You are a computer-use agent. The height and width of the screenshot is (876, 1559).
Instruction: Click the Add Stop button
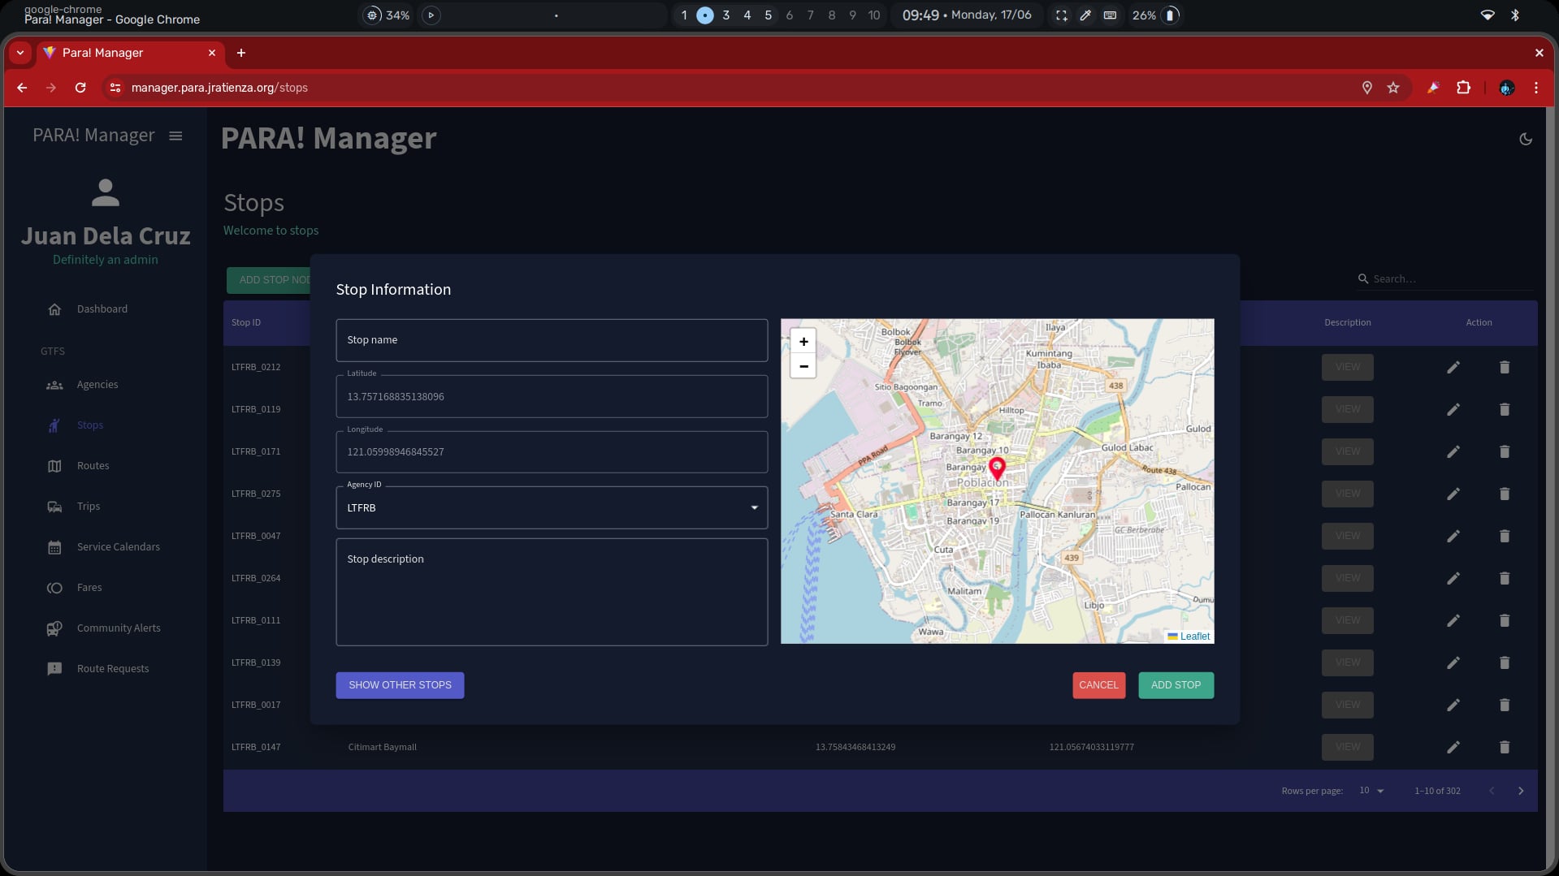[1176, 685]
